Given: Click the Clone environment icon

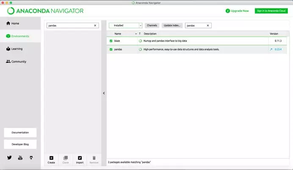Looking at the screenshot, I should coord(66,158).
